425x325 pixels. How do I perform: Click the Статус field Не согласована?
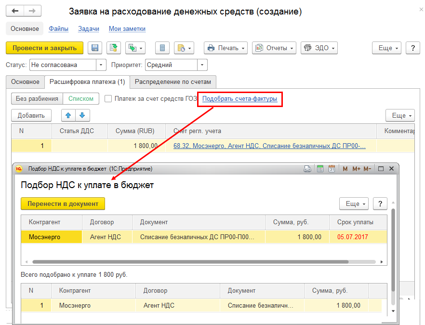(x=63, y=65)
